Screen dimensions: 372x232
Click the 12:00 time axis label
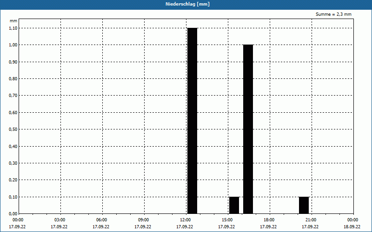pos(186,220)
